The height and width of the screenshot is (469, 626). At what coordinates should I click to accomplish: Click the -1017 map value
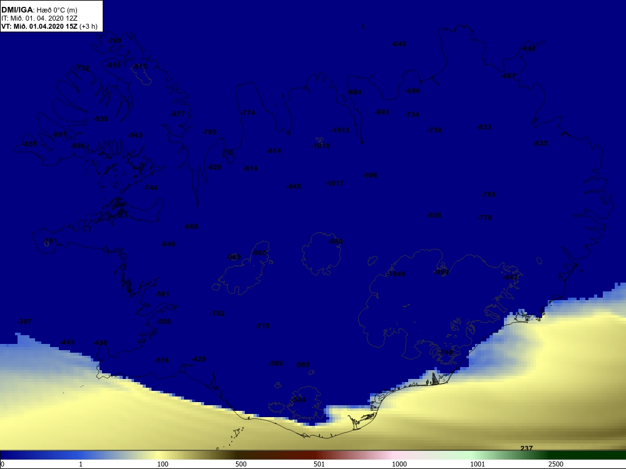334,183
